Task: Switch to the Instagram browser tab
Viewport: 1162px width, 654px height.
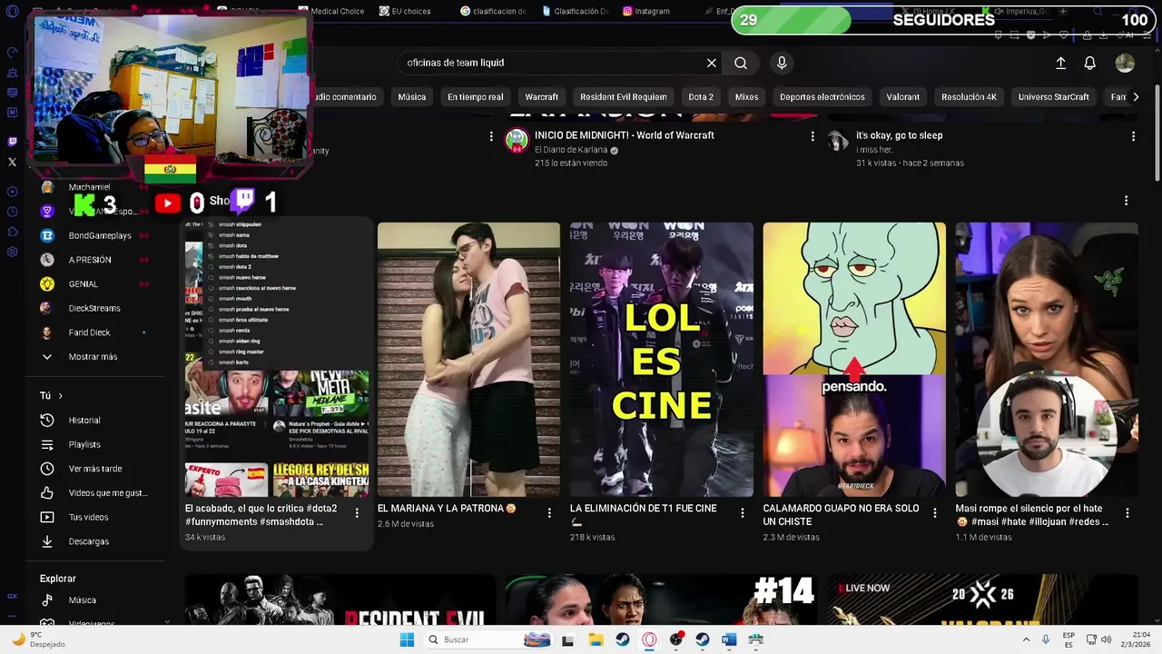Action: [646, 11]
